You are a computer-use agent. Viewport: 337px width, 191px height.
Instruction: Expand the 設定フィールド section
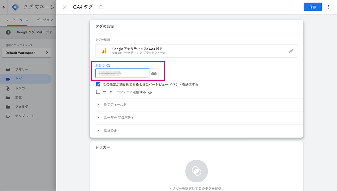[x=199, y=104]
